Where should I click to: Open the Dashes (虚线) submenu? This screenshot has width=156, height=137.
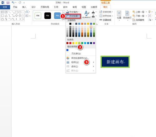click(x=81, y=66)
